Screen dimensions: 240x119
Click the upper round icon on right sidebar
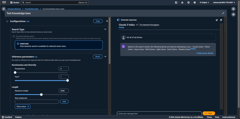(x=233, y=9)
